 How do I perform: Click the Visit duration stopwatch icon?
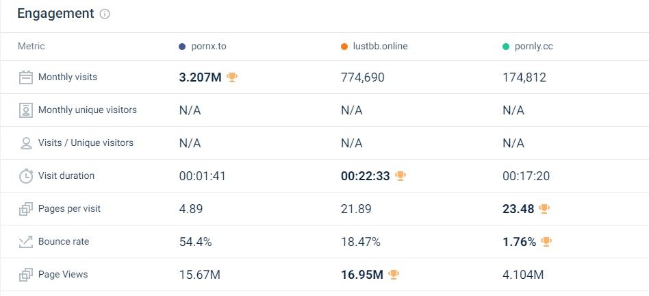[x=25, y=176]
